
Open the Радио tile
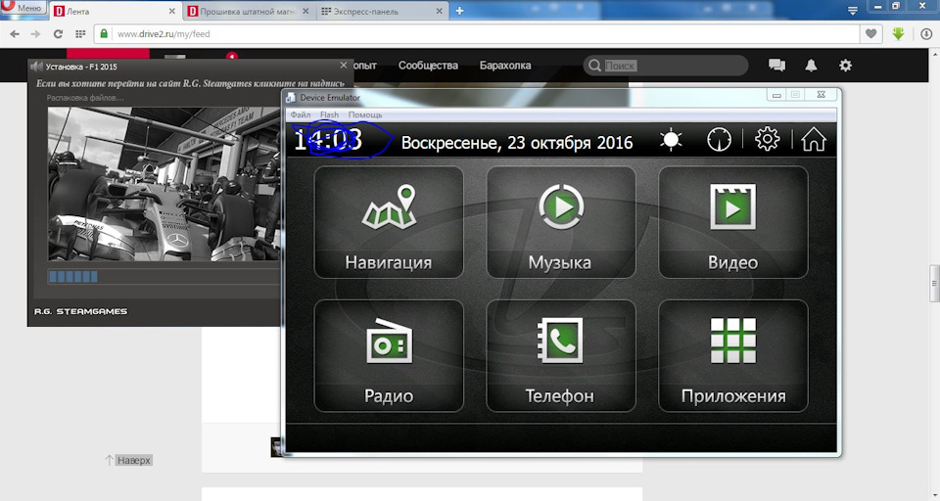pos(388,356)
